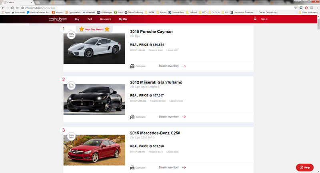This screenshot has width=320, height=173.
Task: Click the Real Price info icon for Porsche Cayman
Action: pos(151,45)
